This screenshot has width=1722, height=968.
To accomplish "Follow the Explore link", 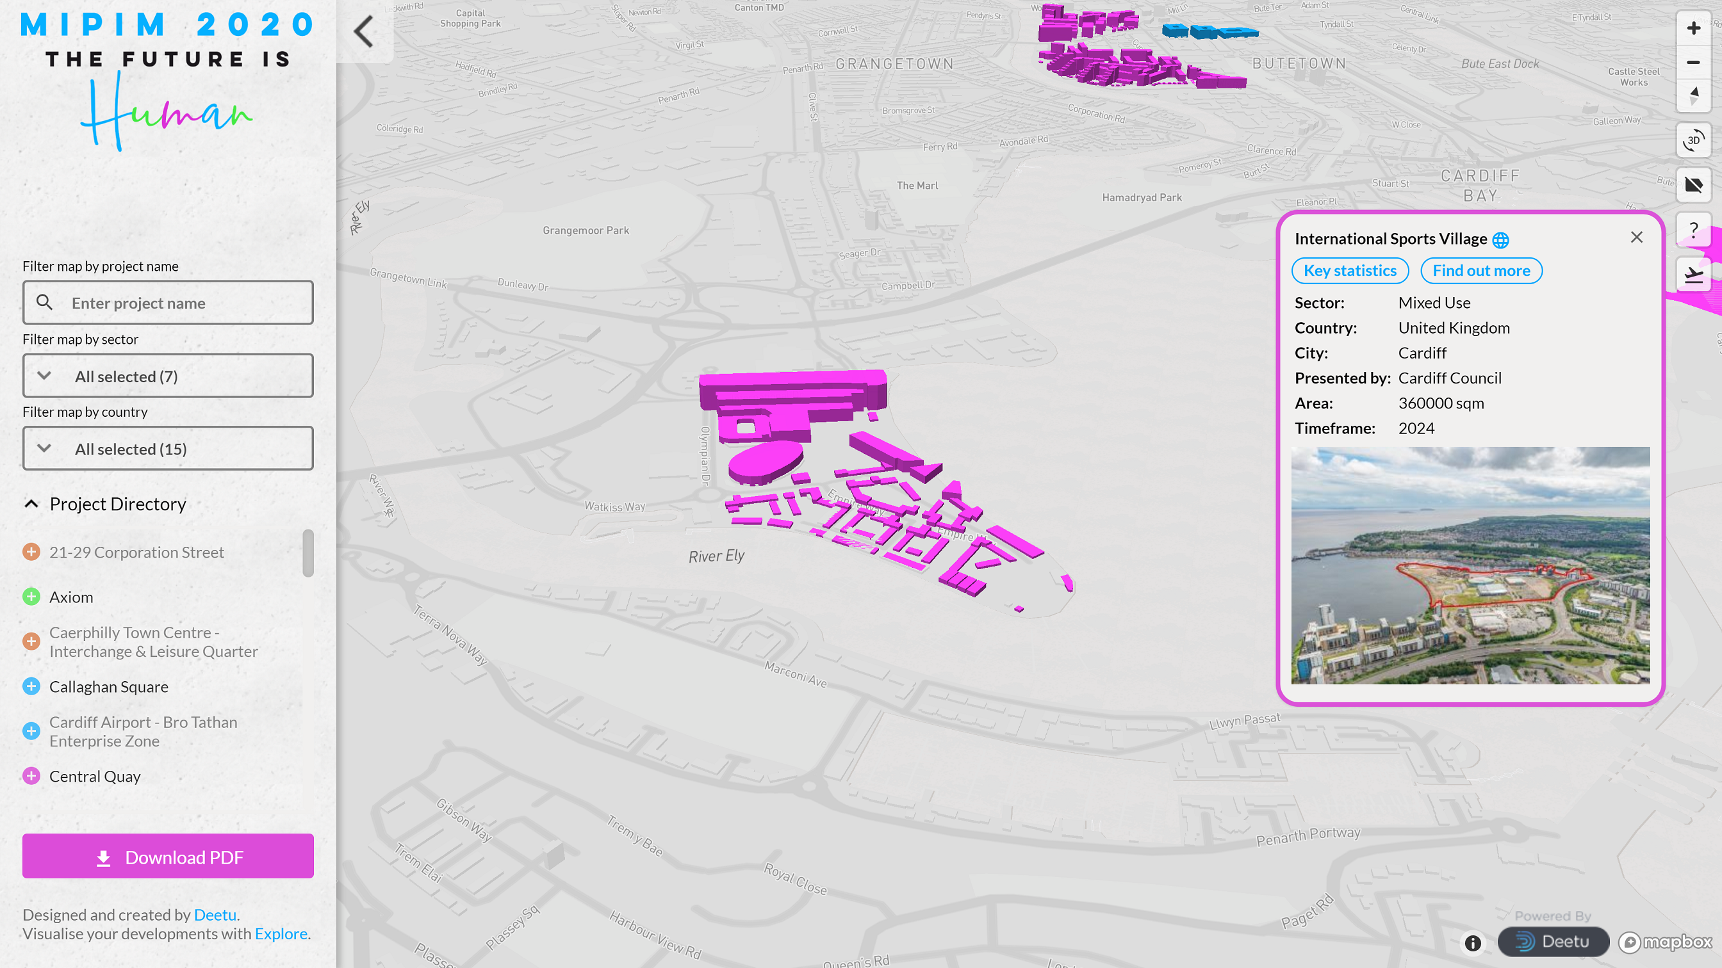I will point(281,933).
